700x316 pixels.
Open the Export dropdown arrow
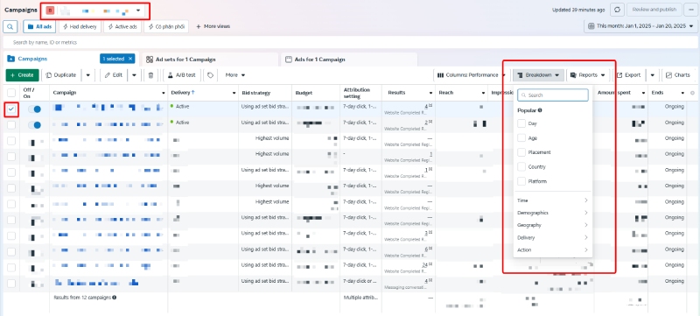652,75
